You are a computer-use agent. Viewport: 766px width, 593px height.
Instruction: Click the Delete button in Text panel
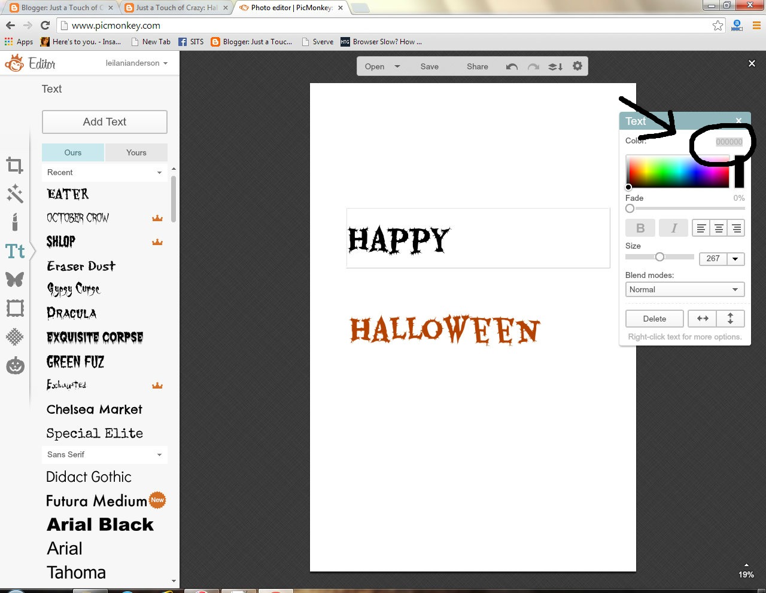coord(654,319)
